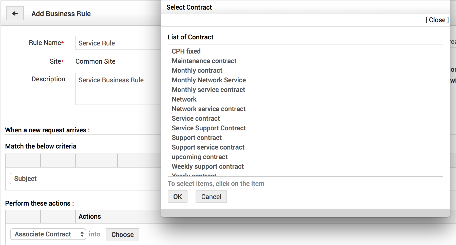Choose Monthly contract in list
Screen dimensions: 456x245
tap(197, 70)
